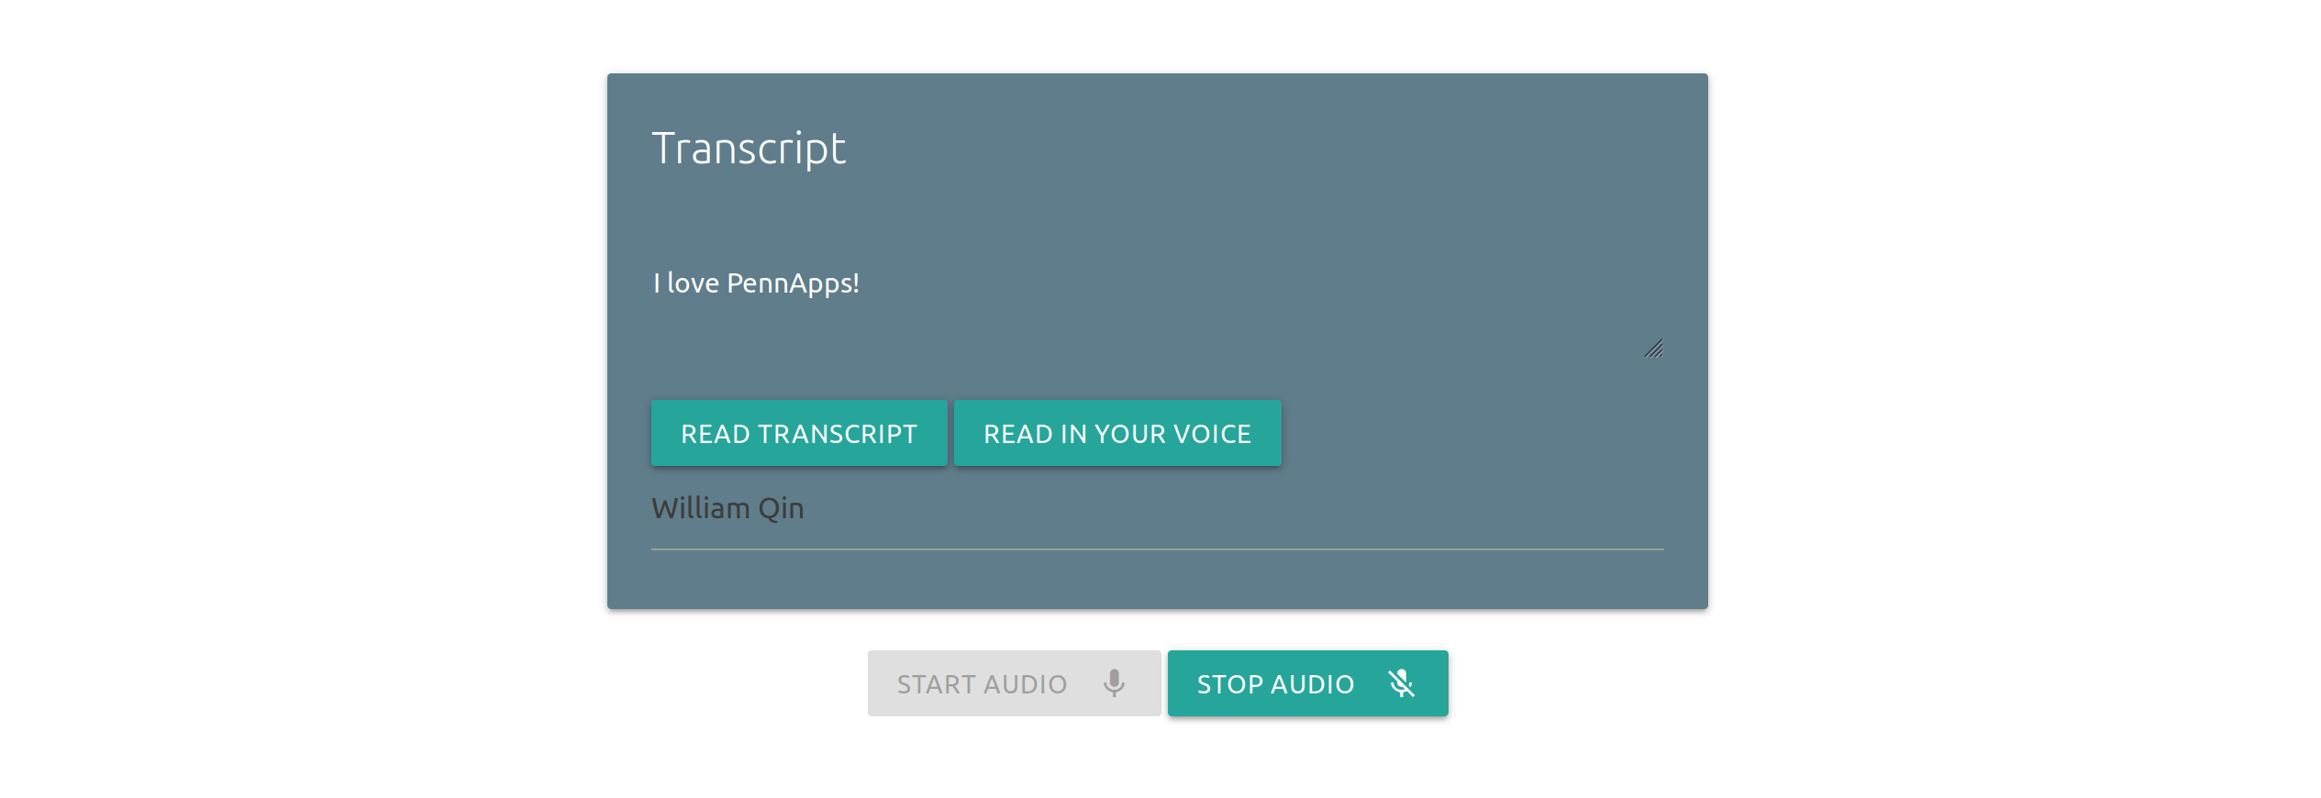The image size is (2321, 798).
Task: Click the Read Transcript button
Action: pyautogui.click(x=799, y=433)
